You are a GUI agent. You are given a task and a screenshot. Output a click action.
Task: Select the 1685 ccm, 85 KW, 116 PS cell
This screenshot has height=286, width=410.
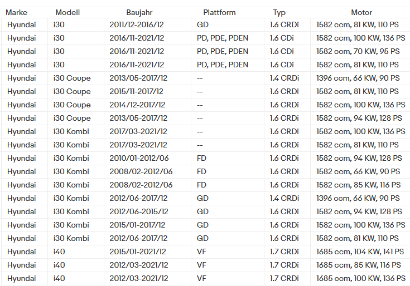point(359,265)
